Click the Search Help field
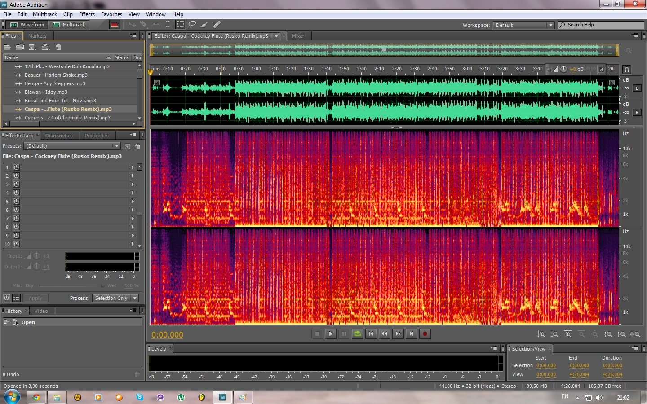The width and height of the screenshot is (647, 404). pyautogui.click(x=601, y=25)
